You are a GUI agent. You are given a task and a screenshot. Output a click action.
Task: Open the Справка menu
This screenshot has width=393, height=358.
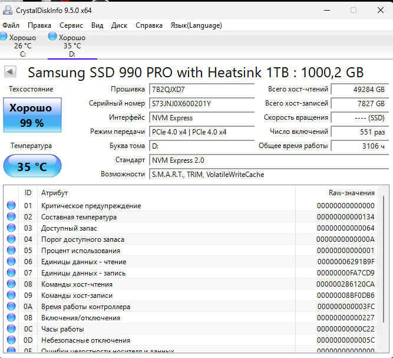(x=149, y=25)
